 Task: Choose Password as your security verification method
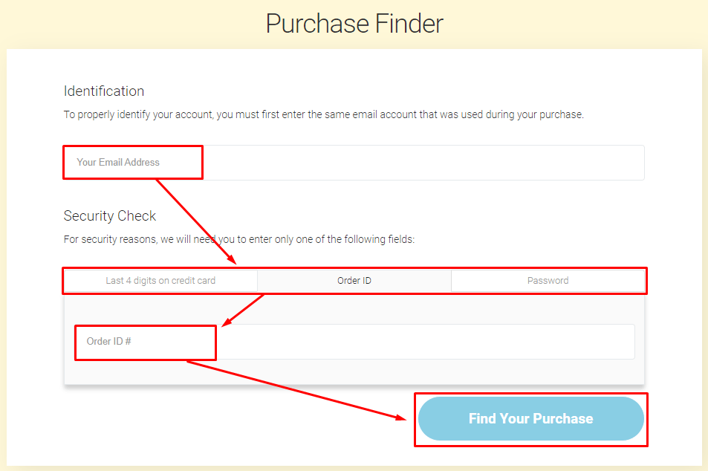click(x=548, y=280)
